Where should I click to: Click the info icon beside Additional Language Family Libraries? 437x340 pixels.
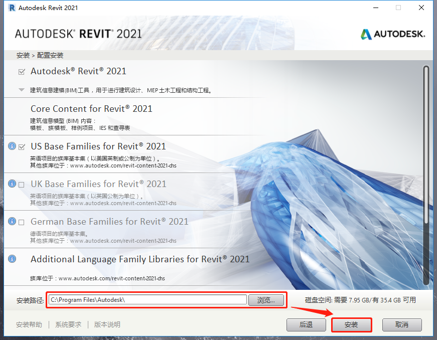tap(12, 259)
